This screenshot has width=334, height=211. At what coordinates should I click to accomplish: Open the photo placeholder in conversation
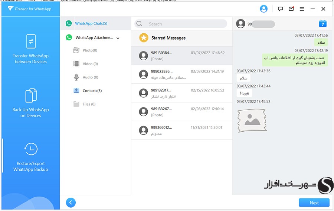pos(252,120)
